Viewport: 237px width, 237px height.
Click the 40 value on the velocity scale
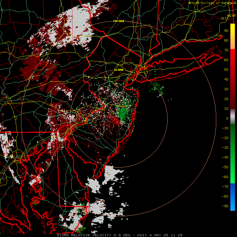pyautogui.click(x=226, y=79)
